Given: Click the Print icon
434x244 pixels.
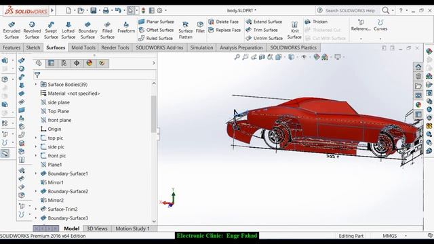Looking at the screenshot, I should [x=106, y=11].
